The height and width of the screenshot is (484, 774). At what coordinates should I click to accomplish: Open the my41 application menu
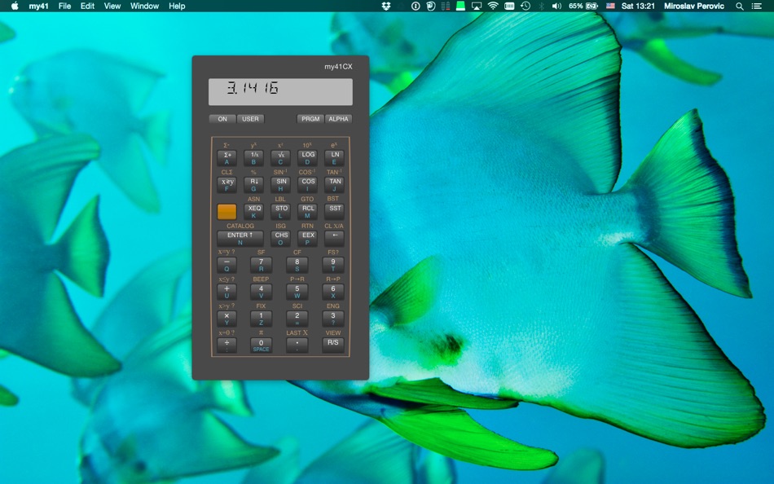click(38, 6)
